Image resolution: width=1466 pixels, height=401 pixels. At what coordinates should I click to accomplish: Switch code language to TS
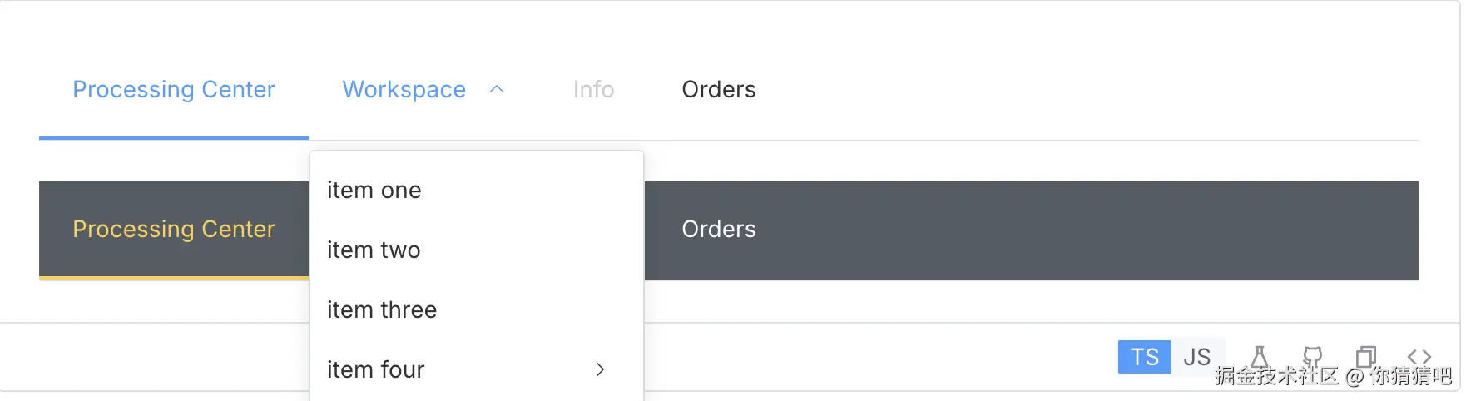(x=1144, y=357)
